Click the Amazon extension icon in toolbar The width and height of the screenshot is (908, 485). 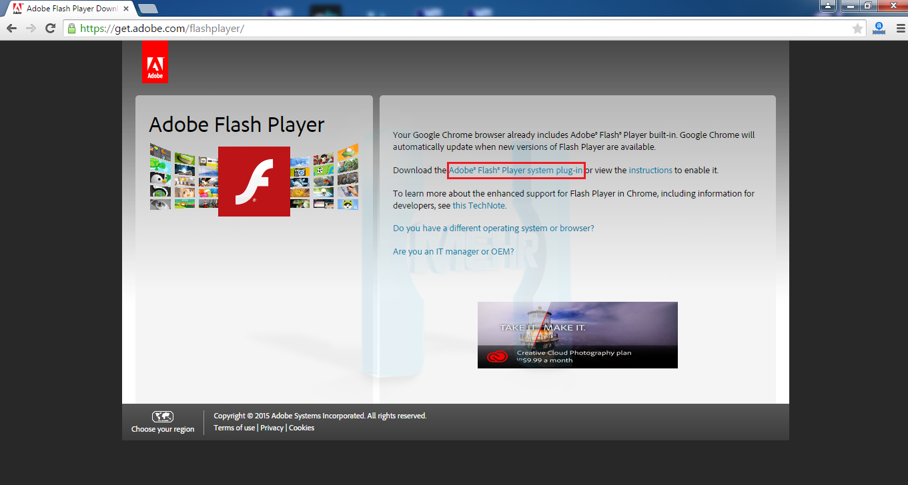[879, 28]
